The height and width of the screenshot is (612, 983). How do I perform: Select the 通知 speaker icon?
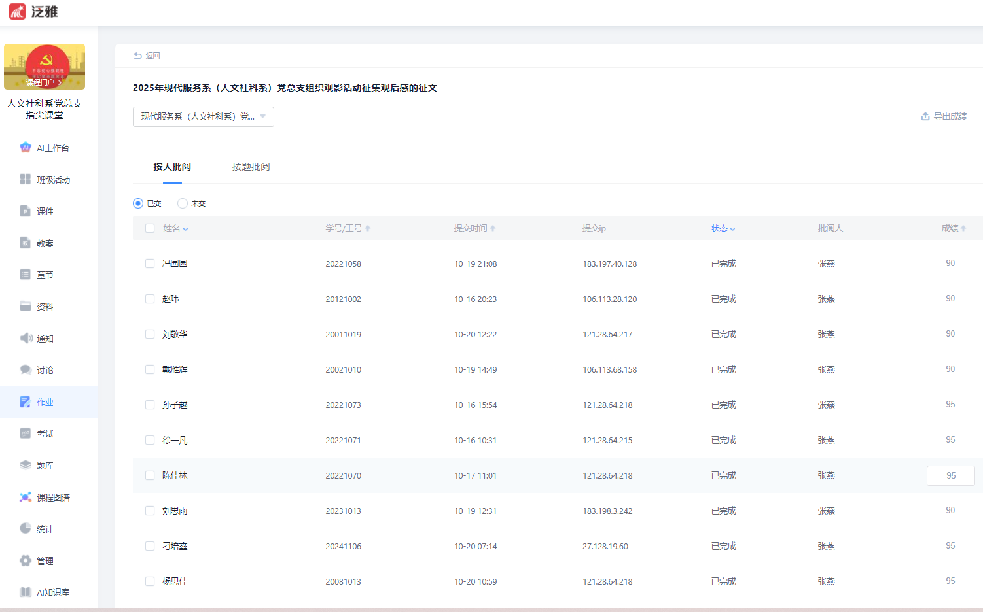(26, 338)
